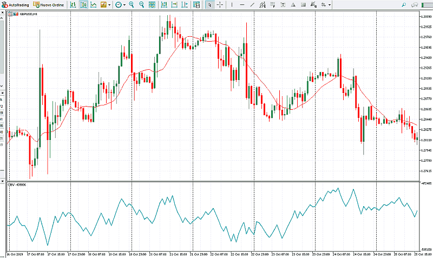Zoom in on the chart
Viewport: 433px width, 258px height.
coord(132,5)
